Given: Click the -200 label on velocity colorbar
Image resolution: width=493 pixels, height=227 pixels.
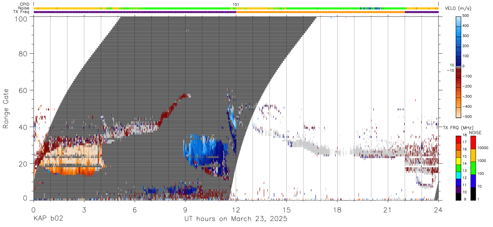Looking at the screenshot, I should (467, 86).
